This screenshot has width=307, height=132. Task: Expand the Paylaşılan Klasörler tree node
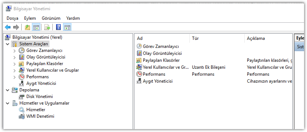(x=15, y=64)
